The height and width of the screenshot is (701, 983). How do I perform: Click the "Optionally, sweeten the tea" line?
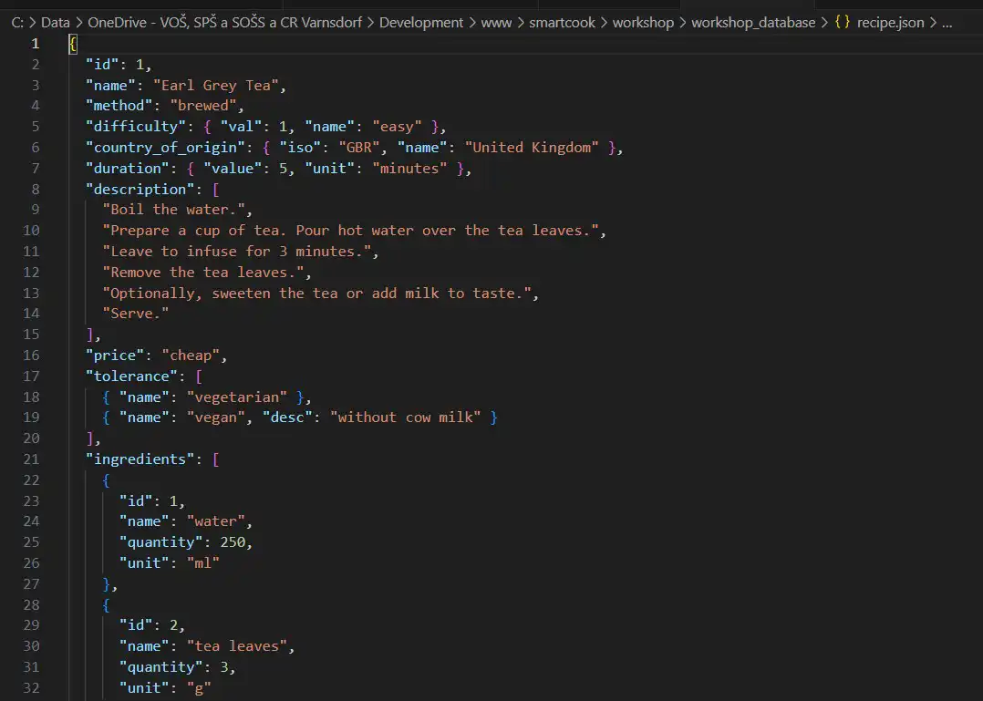click(x=316, y=294)
